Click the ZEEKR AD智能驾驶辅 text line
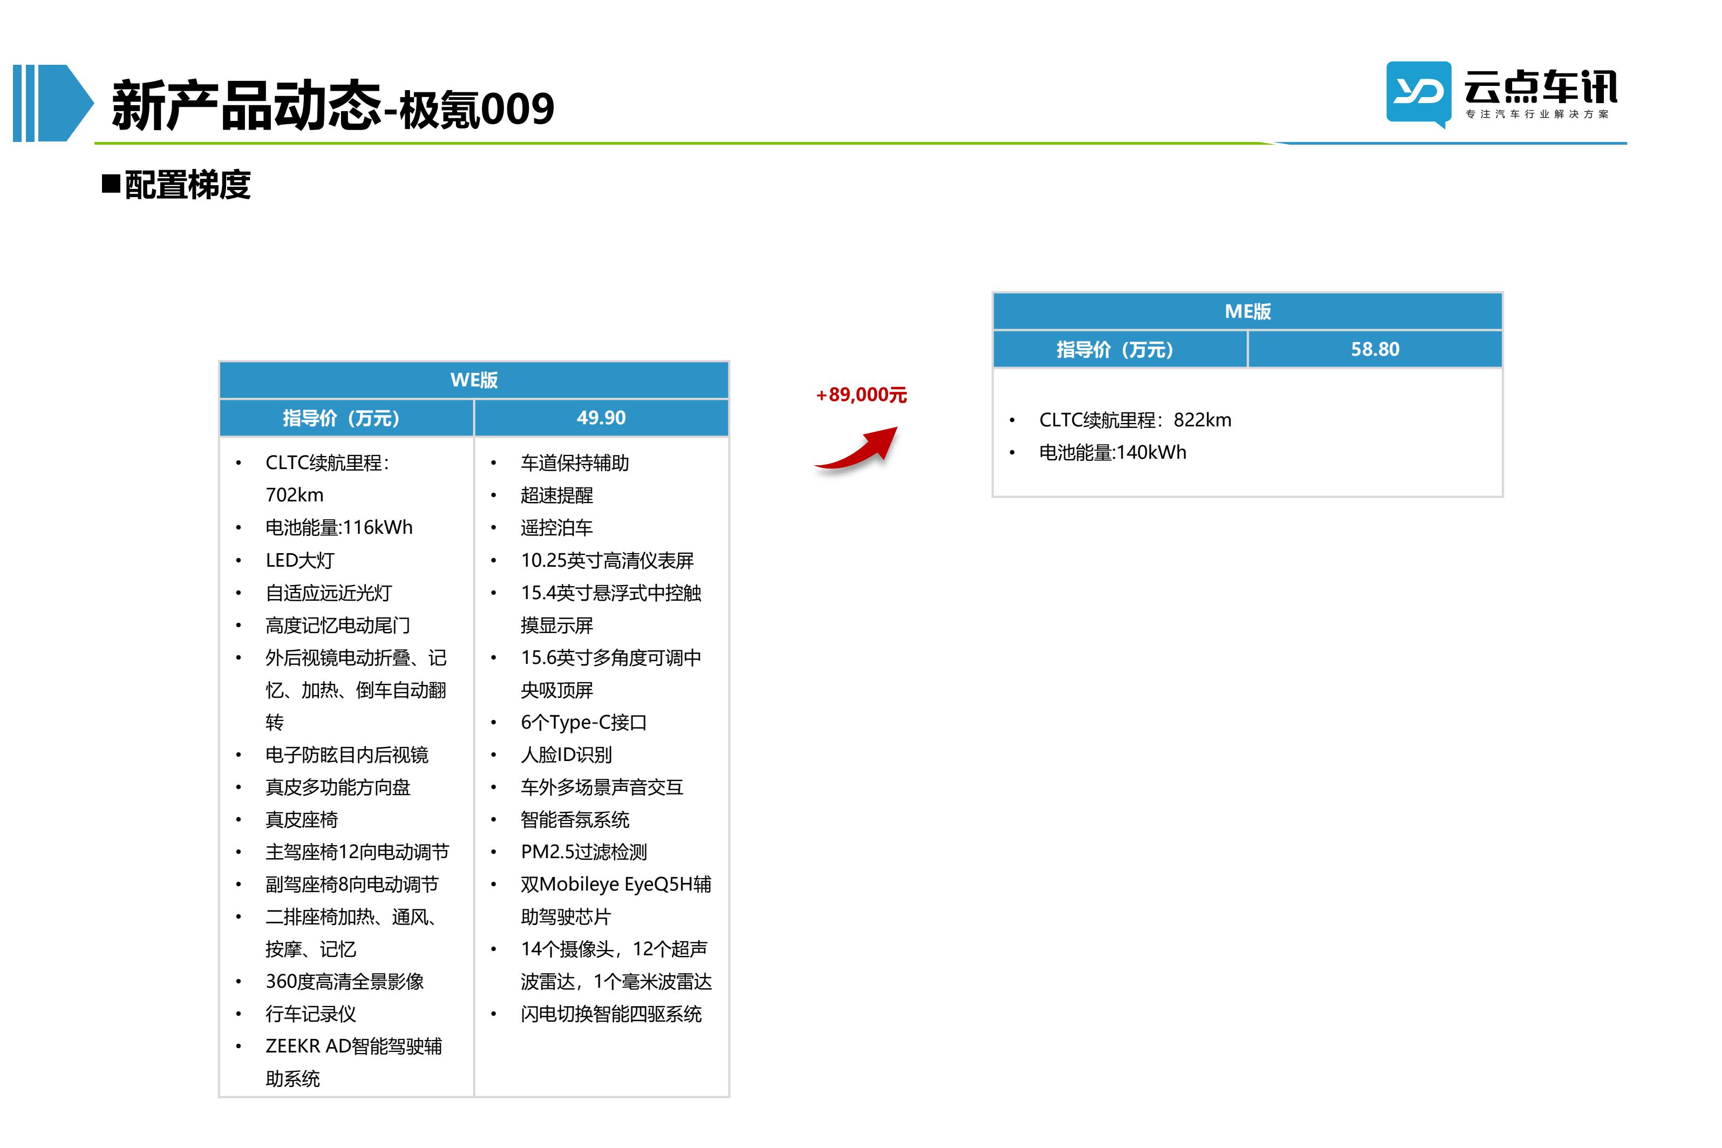Viewport: 1722px width, 1148px height. pos(353,1045)
